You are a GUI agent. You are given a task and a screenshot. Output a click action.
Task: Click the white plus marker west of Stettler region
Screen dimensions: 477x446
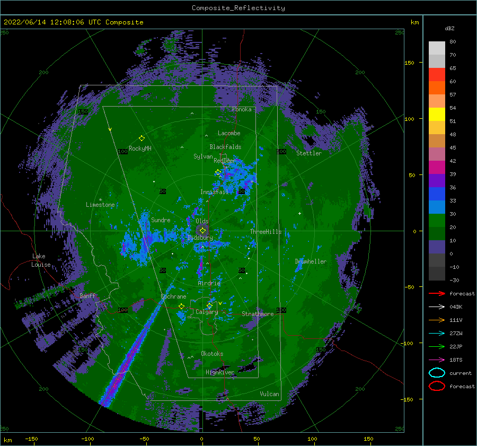[299, 213]
